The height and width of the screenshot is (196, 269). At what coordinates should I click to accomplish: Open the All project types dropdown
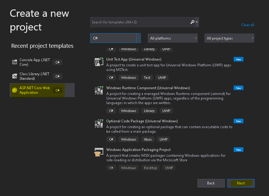pos(229,38)
